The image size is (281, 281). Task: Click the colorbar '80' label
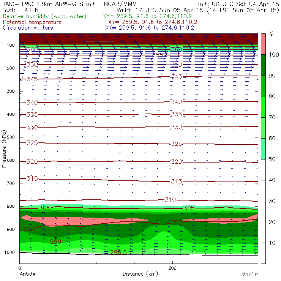click(272, 96)
